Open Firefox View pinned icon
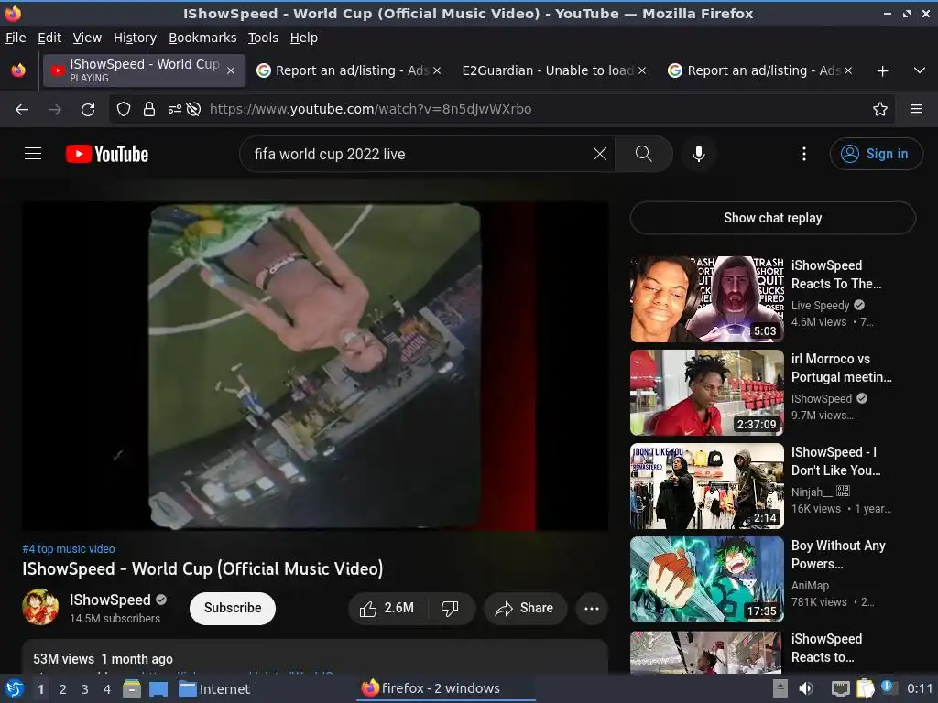 coord(18,70)
